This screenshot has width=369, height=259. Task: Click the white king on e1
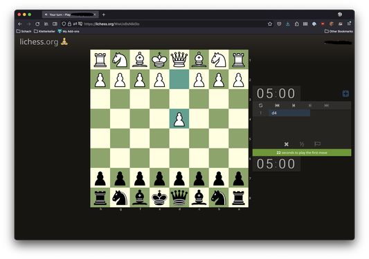point(159,59)
